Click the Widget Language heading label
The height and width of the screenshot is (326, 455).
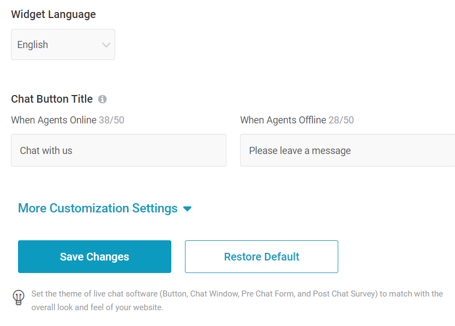point(53,14)
